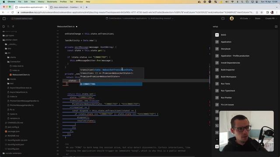Viewport: 280px width, 157px height.
Task: Open the Edit menu
Action: pos(26,2)
